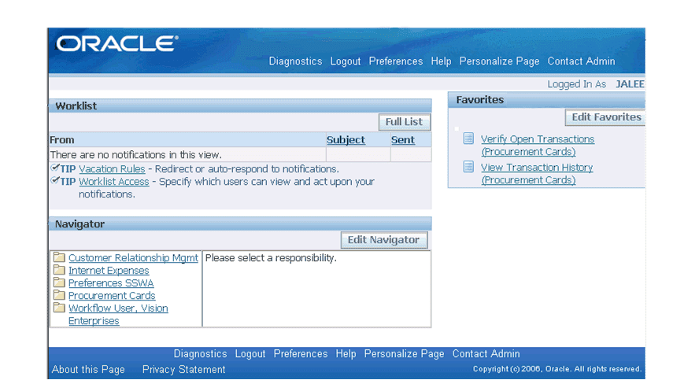The width and height of the screenshot is (688, 380).
Task: Open the Privacy Statement link
Action: point(184,370)
